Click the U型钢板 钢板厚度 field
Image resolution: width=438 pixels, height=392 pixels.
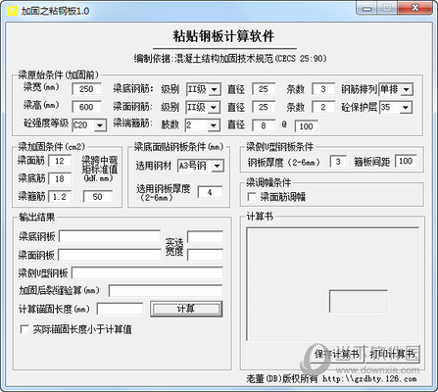pyautogui.click(x=338, y=161)
